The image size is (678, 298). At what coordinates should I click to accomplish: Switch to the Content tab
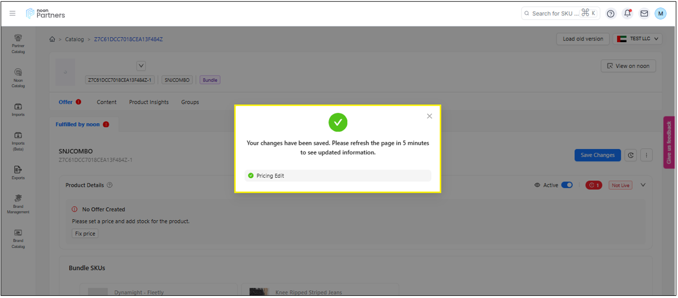click(106, 102)
